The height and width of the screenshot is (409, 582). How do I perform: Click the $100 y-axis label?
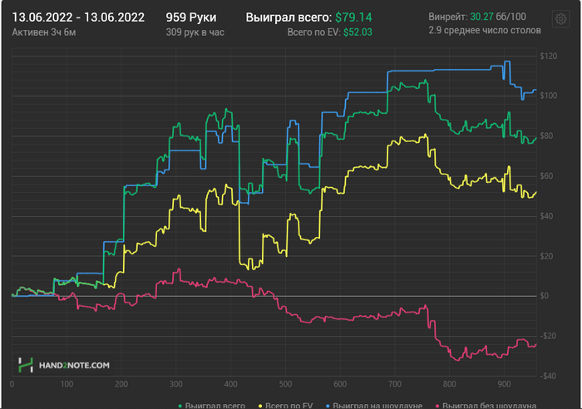(549, 96)
